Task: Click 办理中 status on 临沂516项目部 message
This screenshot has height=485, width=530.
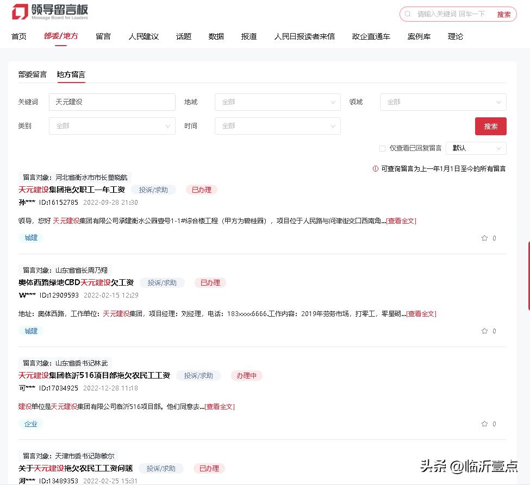Action: click(246, 376)
